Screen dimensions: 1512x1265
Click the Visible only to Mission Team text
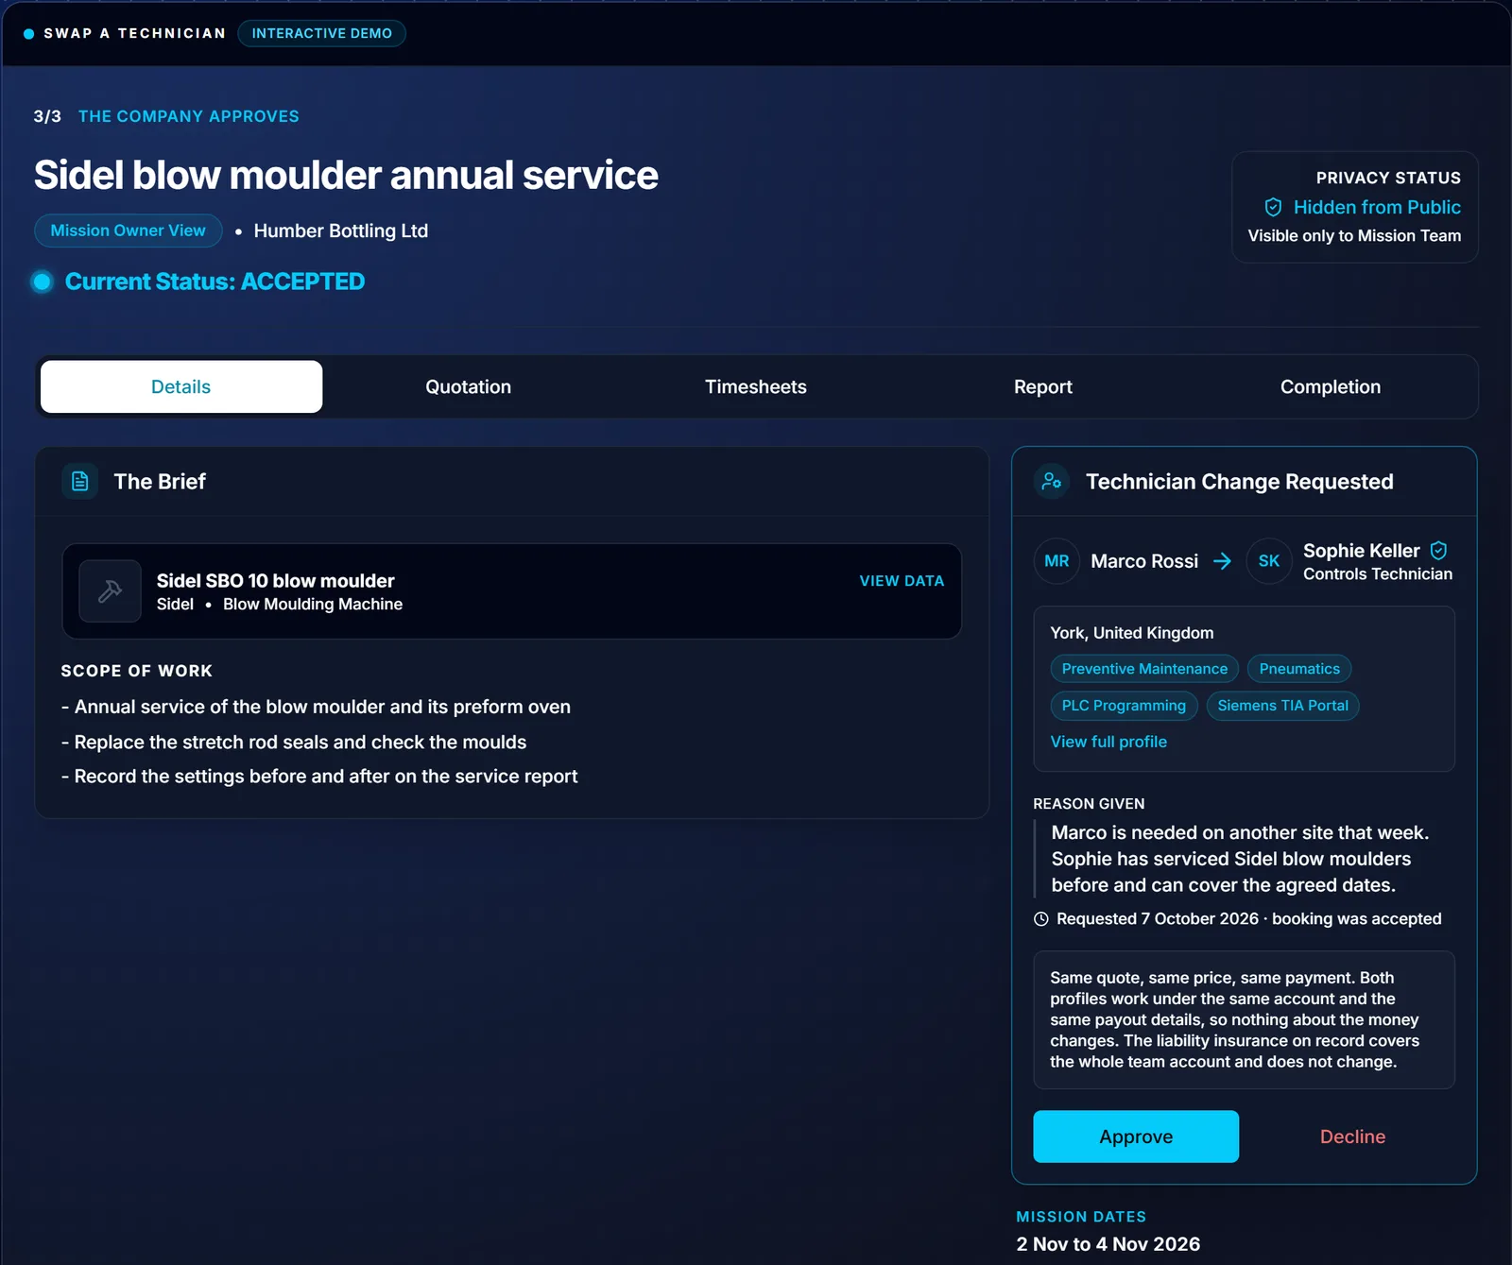1354,235
